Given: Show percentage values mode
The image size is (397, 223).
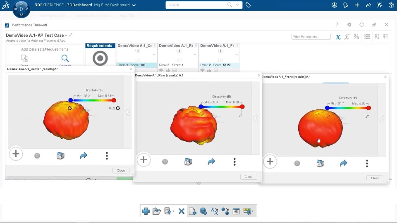Looking at the screenshot, I should point(356,37).
